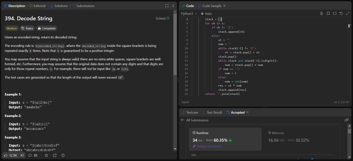The image size is (353, 161).
Task: Maximize the code editor panel
Action: [x=347, y=14]
